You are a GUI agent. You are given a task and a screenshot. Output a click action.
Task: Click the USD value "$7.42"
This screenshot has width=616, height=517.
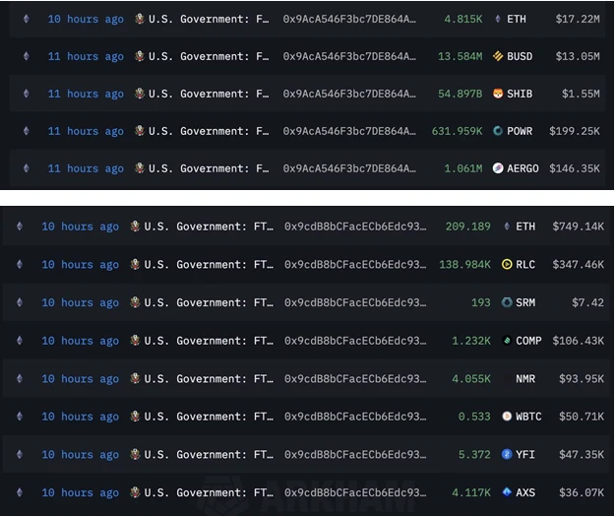point(587,302)
